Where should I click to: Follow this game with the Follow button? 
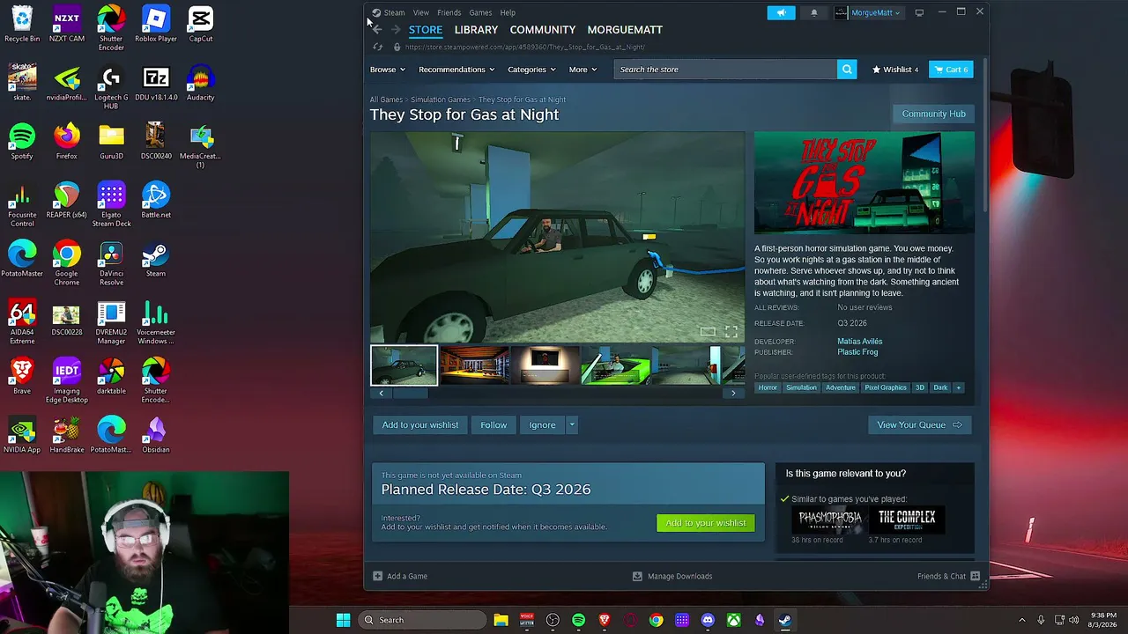(493, 425)
